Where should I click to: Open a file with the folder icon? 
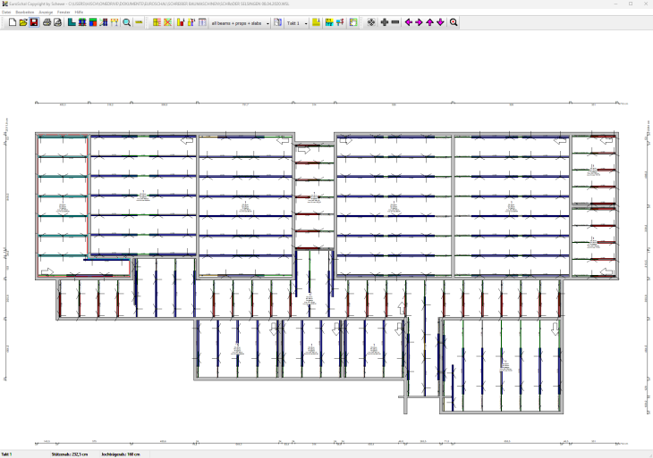pos(22,22)
